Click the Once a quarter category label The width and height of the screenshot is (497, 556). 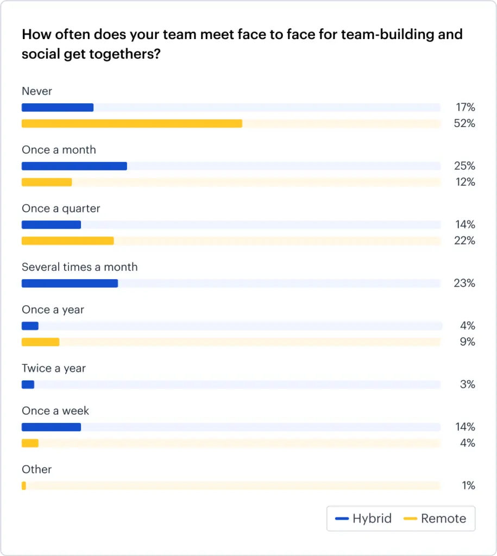61,208
